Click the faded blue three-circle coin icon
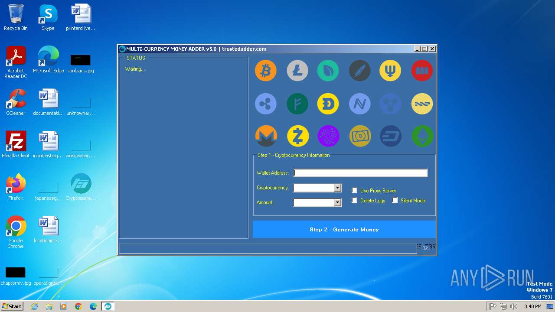 pos(390,104)
